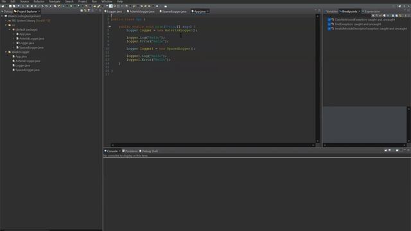Toggle the second exception breakpoint checkbox
The height and width of the screenshot is (231, 411).
point(329,24)
